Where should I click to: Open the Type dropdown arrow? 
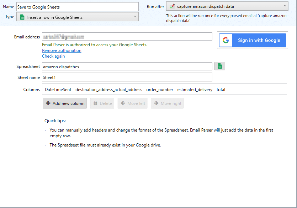[x=135, y=17]
